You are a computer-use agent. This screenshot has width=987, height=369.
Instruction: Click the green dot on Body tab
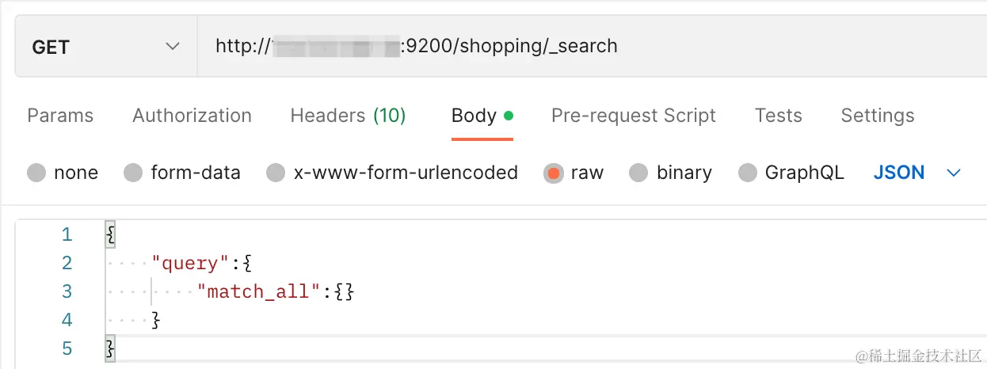(508, 116)
